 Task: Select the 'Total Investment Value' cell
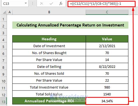(49, 87)
